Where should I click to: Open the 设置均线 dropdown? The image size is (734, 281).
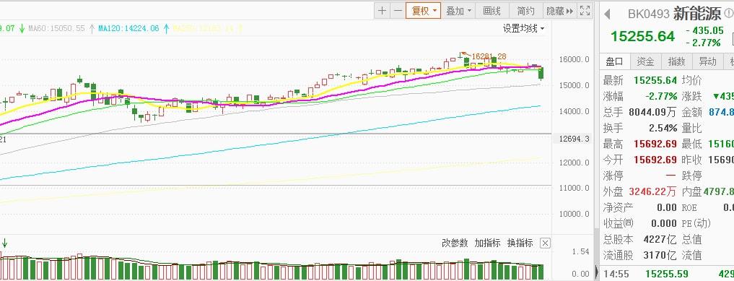click(524, 29)
